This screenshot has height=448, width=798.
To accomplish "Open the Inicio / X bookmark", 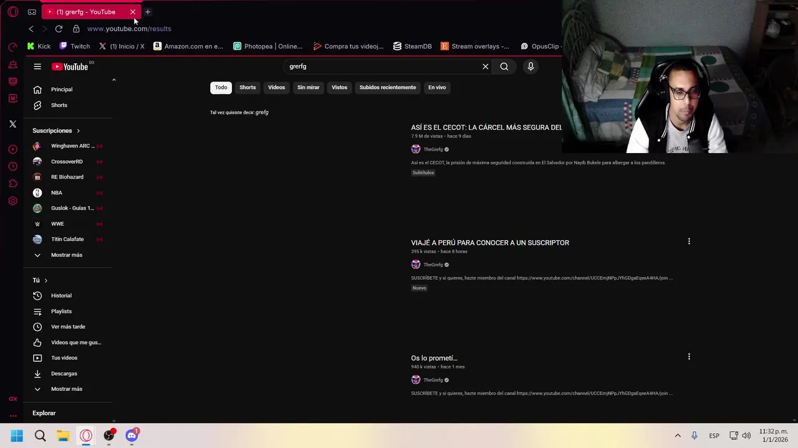I will click(122, 46).
